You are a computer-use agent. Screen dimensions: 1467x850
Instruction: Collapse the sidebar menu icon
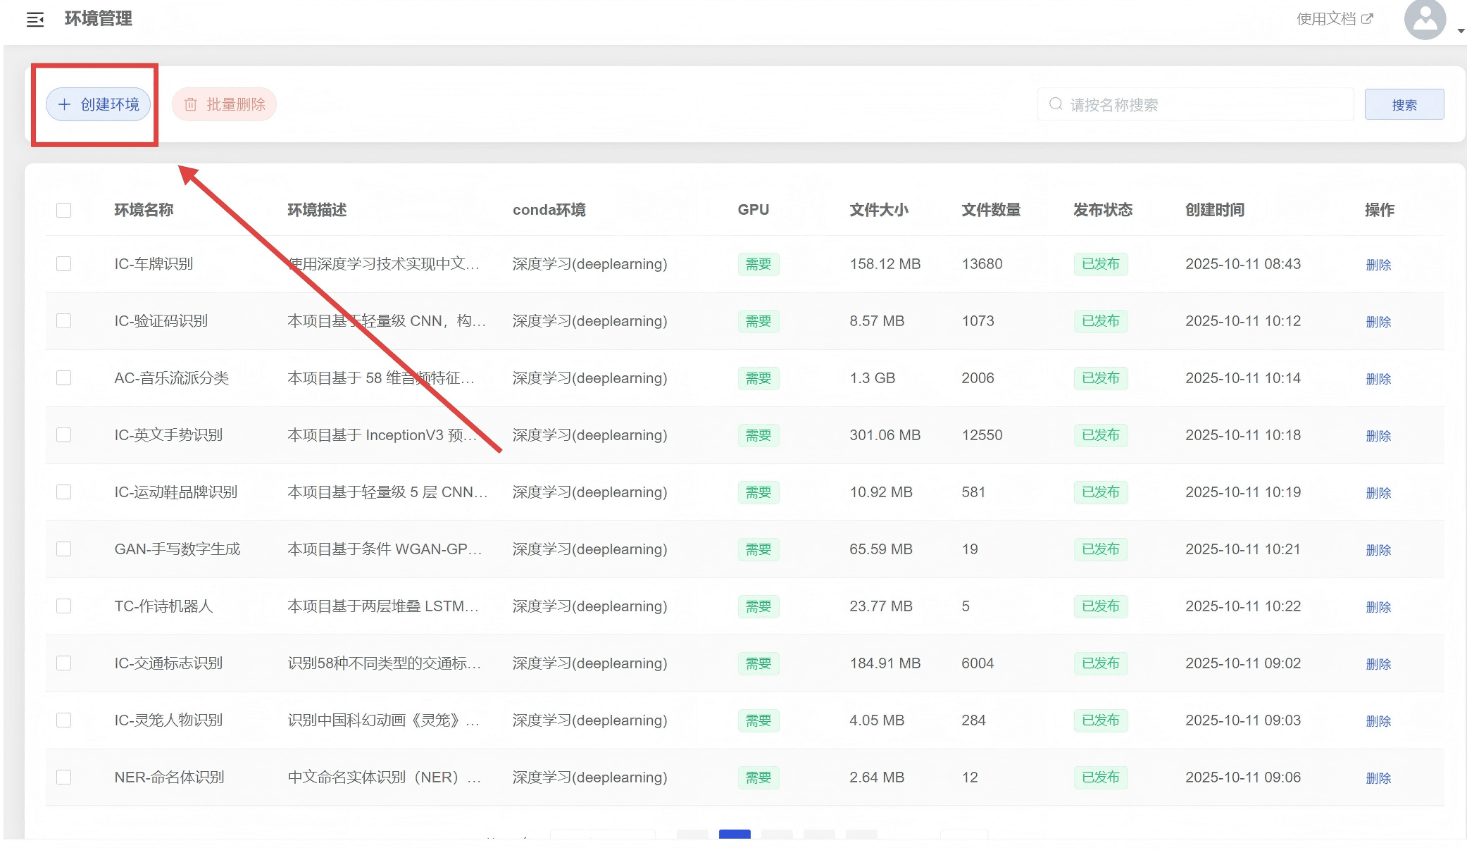(35, 19)
